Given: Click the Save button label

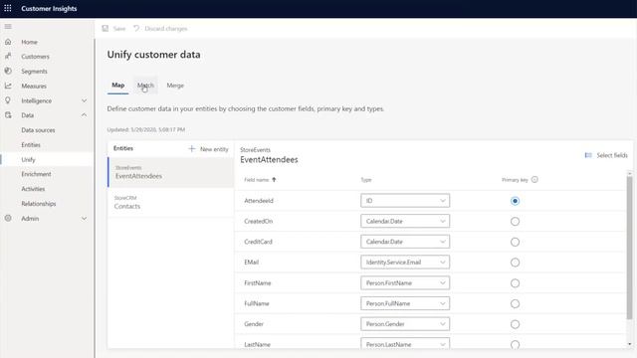Looking at the screenshot, I should (119, 29).
